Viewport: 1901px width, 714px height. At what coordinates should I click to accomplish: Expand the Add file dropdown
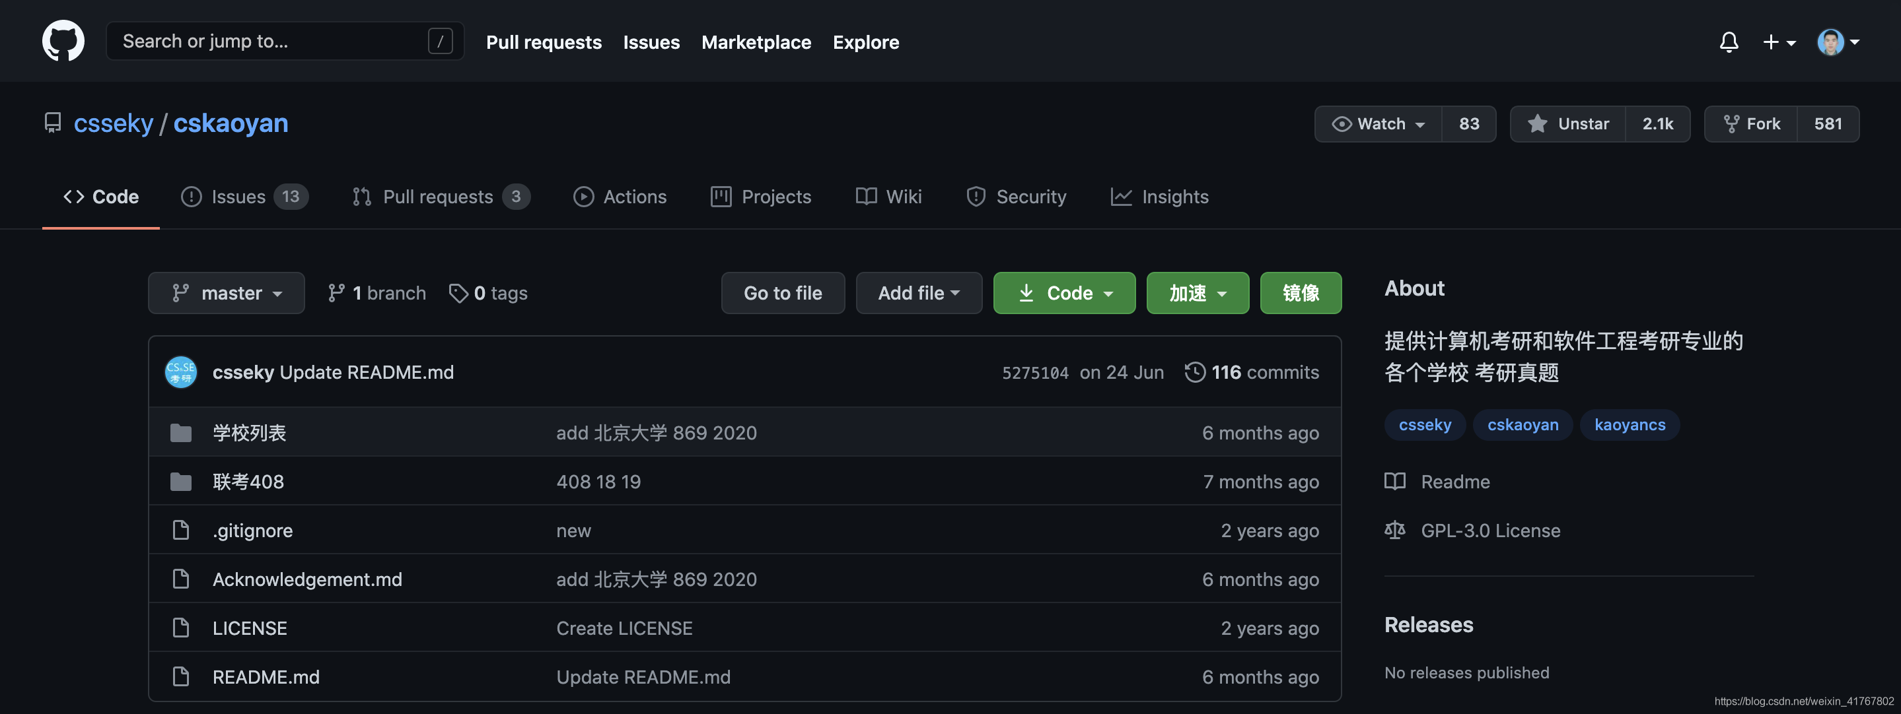(x=919, y=293)
